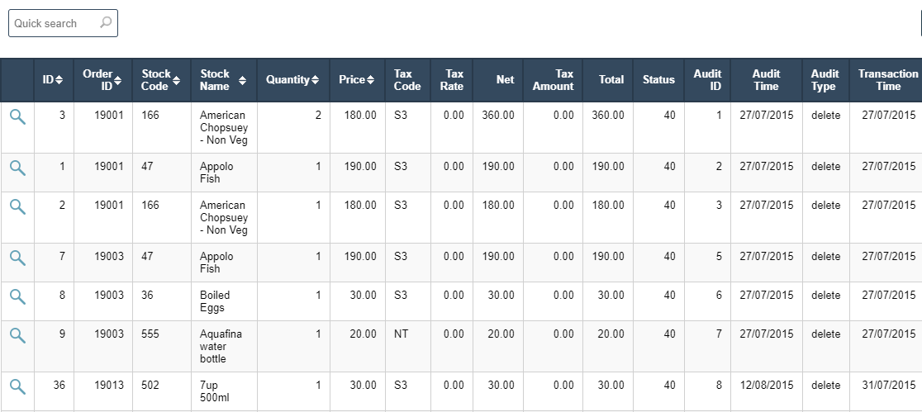Viewport: 922px width, 412px height.
Task: Click the Status column header
Action: (x=658, y=80)
